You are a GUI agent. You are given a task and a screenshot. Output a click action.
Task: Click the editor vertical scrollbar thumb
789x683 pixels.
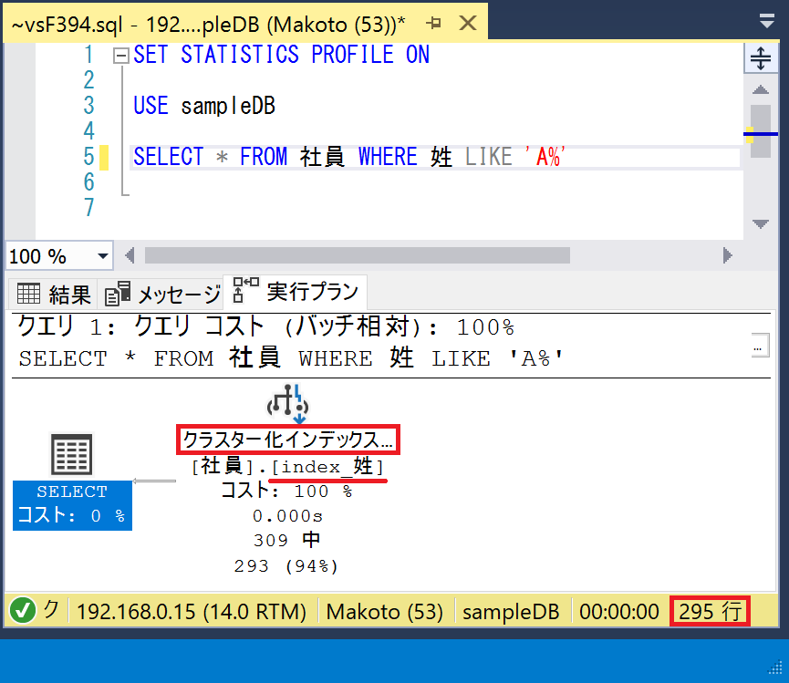pyautogui.click(x=761, y=131)
